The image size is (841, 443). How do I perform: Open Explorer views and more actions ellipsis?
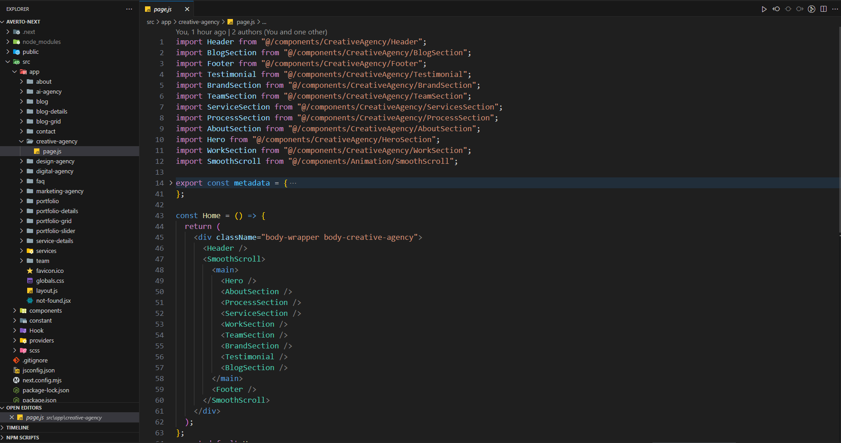click(x=129, y=9)
